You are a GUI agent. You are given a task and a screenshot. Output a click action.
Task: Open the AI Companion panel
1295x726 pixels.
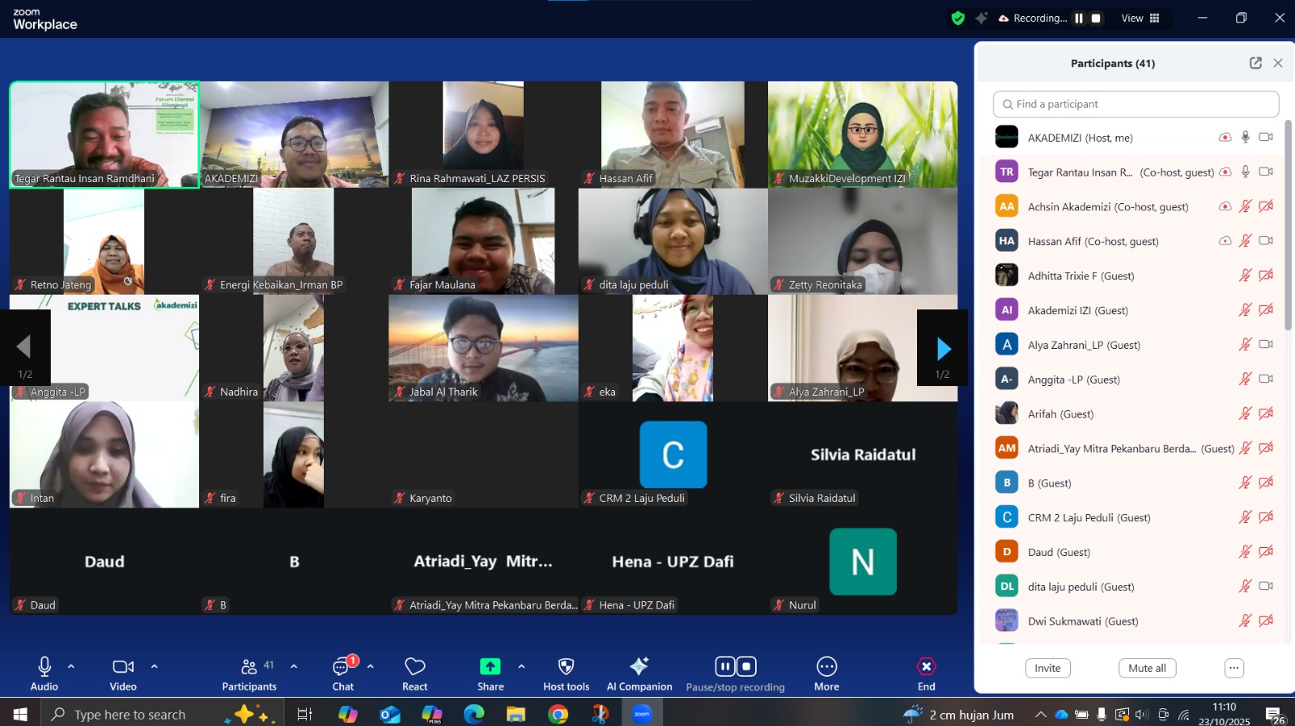click(639, 667)
